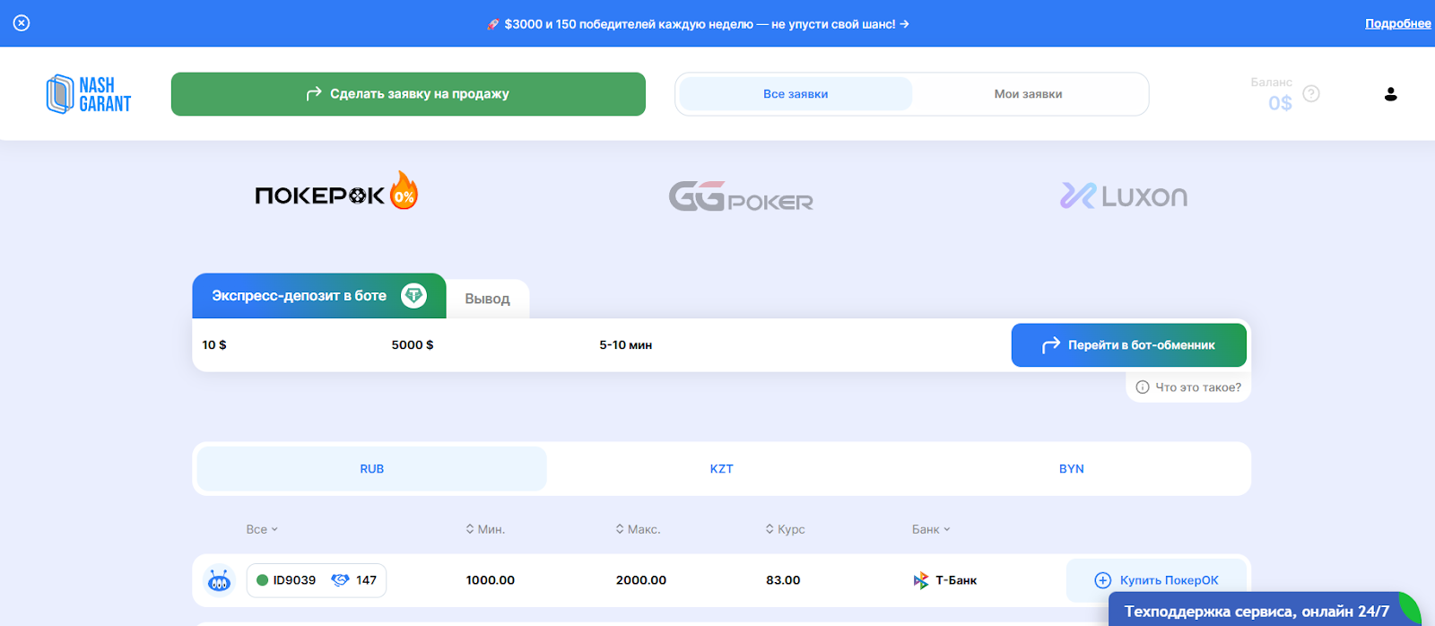Click the seller robot avatar icon
The image size is (1435, 626).
coord(219,581)
